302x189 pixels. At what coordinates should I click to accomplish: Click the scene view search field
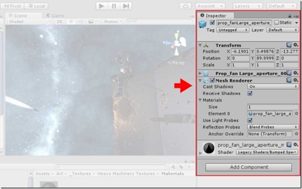159,22
